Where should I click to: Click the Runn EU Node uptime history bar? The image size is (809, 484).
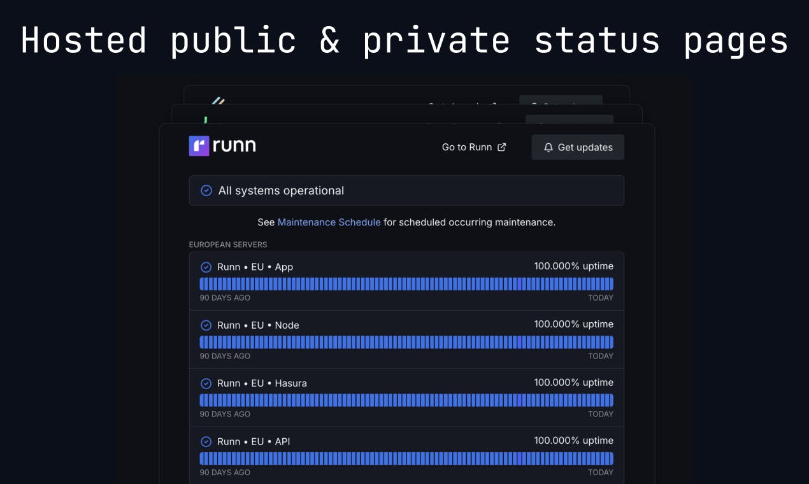coord(406,342)
